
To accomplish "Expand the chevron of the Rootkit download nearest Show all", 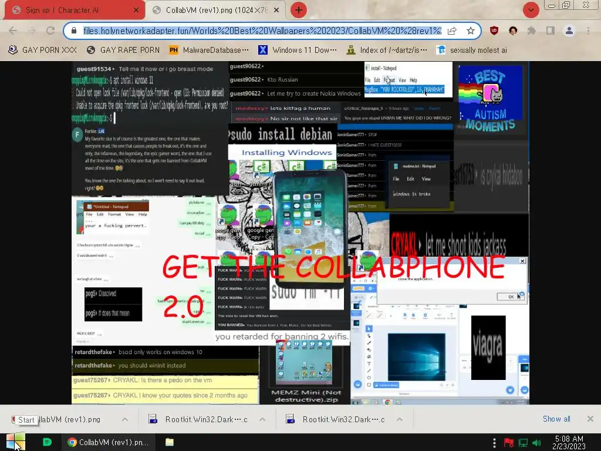I will (x=399, y=419).
